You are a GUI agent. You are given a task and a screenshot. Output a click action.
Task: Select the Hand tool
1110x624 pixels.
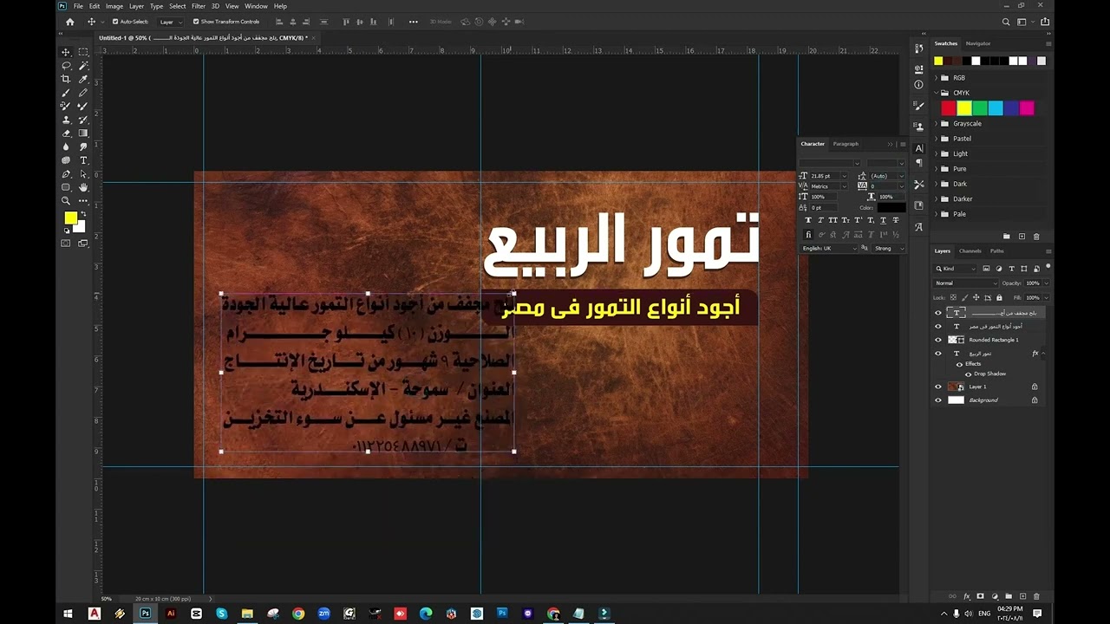coord(83,187)
